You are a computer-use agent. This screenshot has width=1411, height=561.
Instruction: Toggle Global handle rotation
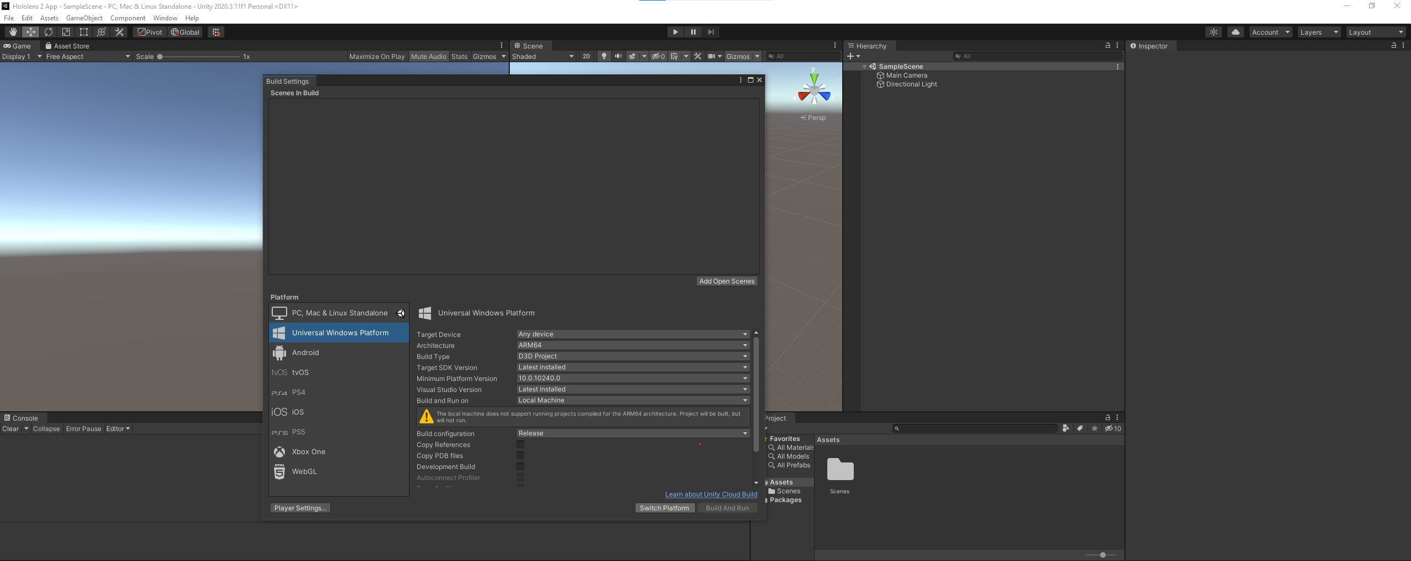tap(185, 32)
